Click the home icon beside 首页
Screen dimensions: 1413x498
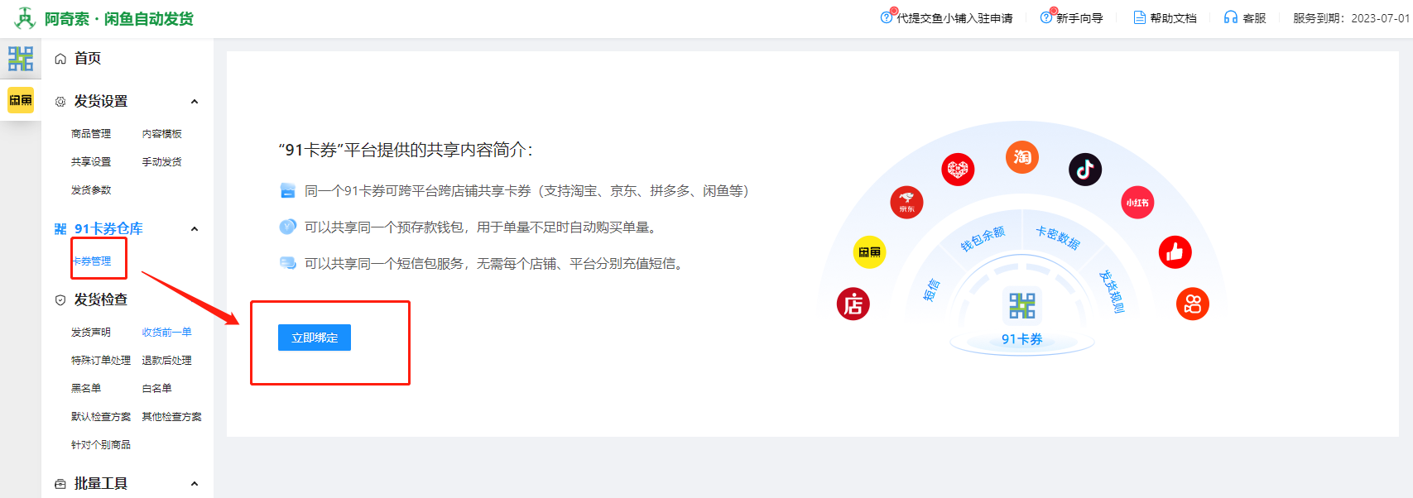tap(60, 59)
